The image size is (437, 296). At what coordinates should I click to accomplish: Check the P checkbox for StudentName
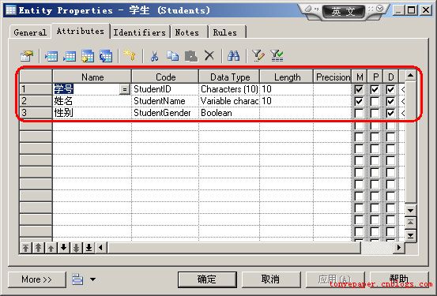tap(375, 101)
